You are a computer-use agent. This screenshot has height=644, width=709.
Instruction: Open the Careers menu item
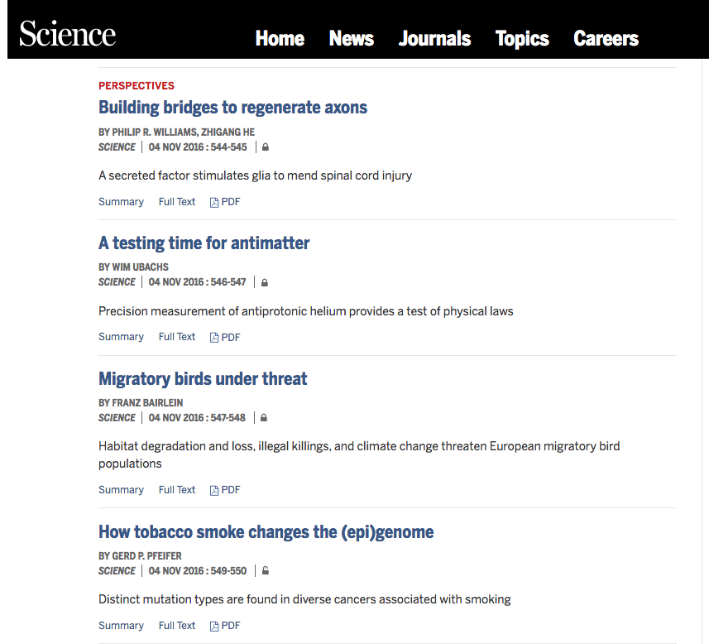click(x=606, y=38)
